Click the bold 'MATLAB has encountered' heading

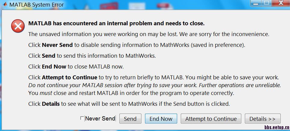[116, 23]
